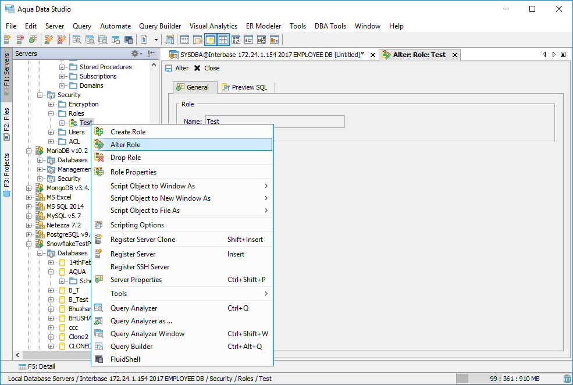
Task: Choose Alter Role from context menu
Action: point(182,145)
